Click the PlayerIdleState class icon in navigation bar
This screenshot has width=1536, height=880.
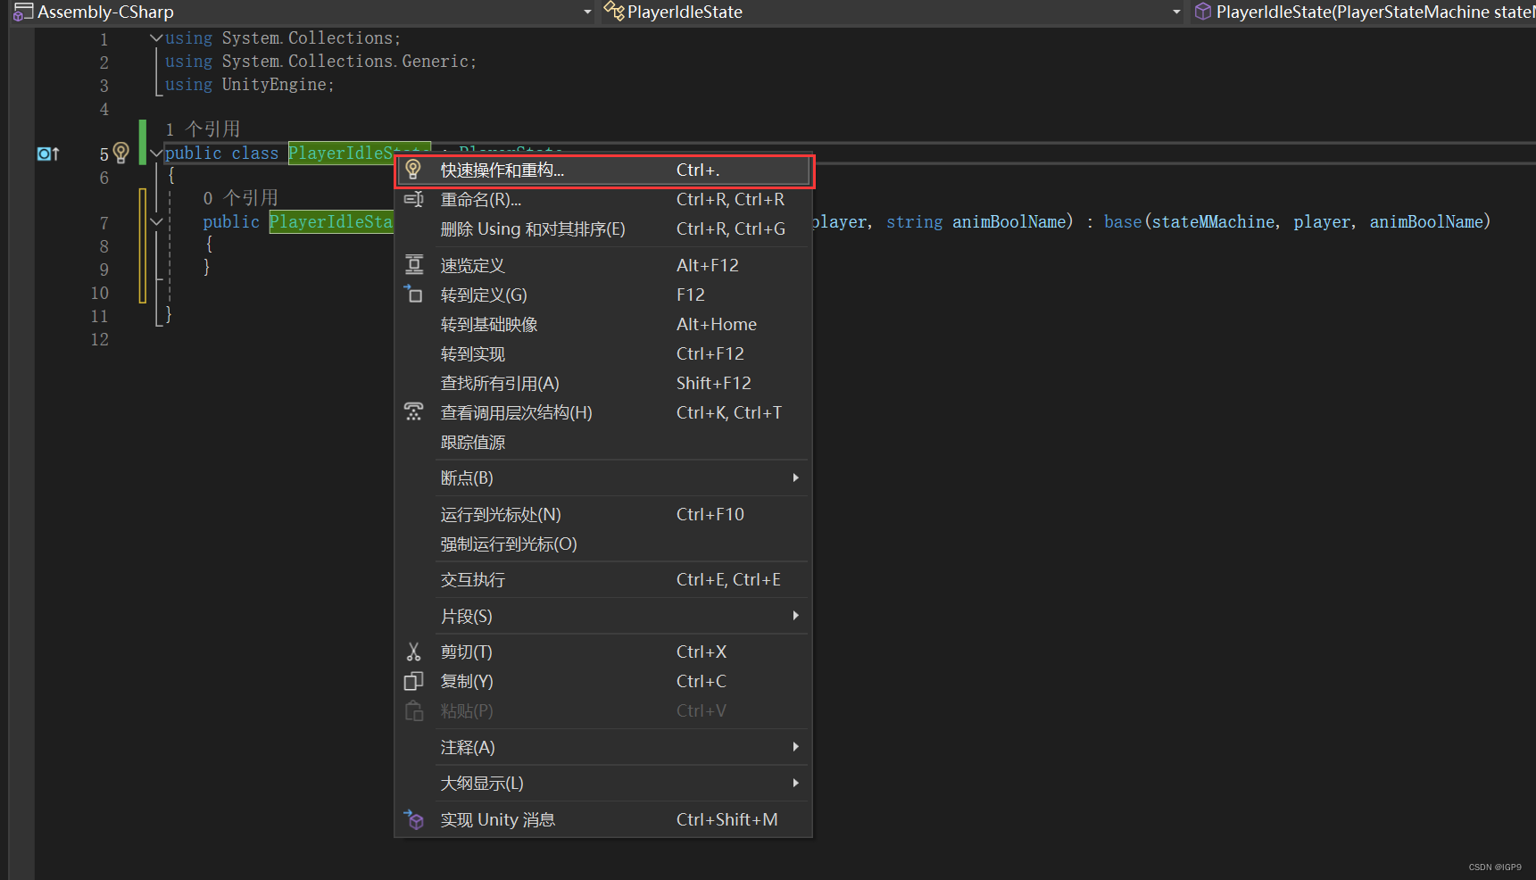point(614,11)
